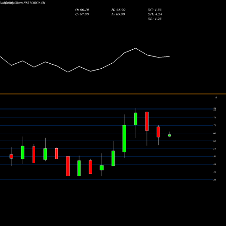
Task: Click the peak of the white line chart
Action: click(x=136, y=48)
